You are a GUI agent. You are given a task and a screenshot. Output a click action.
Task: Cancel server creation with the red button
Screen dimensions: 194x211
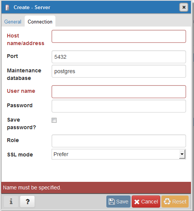point(146,202)
